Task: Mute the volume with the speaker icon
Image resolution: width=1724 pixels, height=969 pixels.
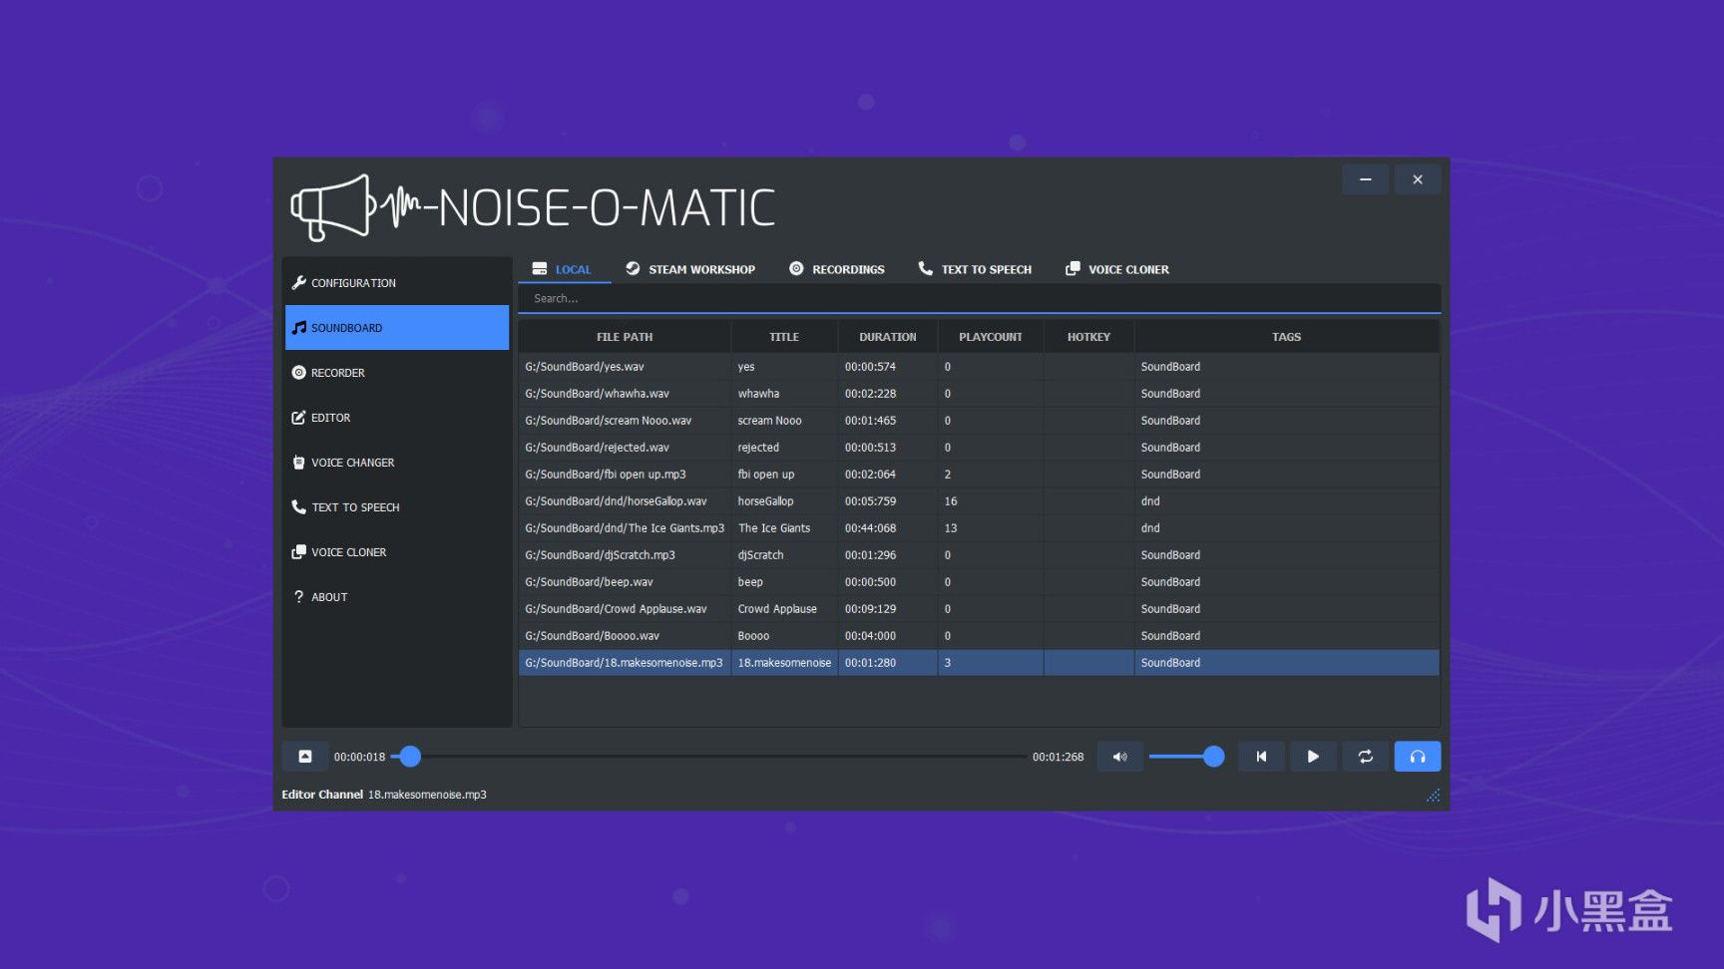Action: pyautogui.click(x=1119, y=756)
